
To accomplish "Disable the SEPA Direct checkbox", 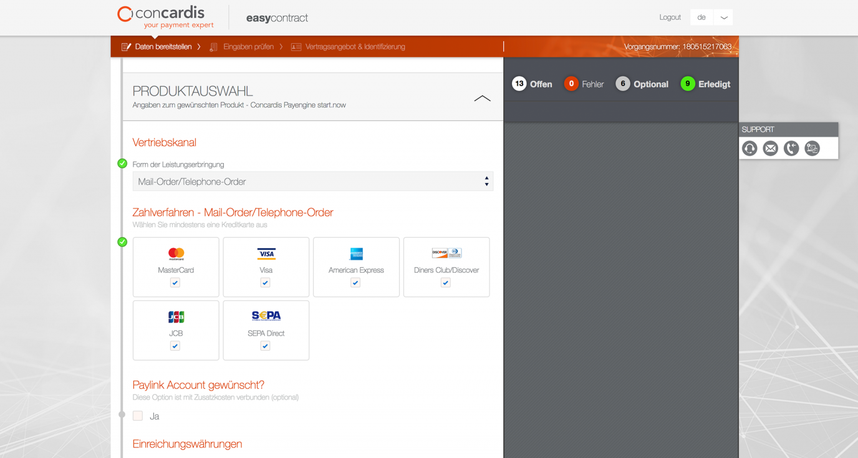I will pyautogui.click(x=266, y=345).
